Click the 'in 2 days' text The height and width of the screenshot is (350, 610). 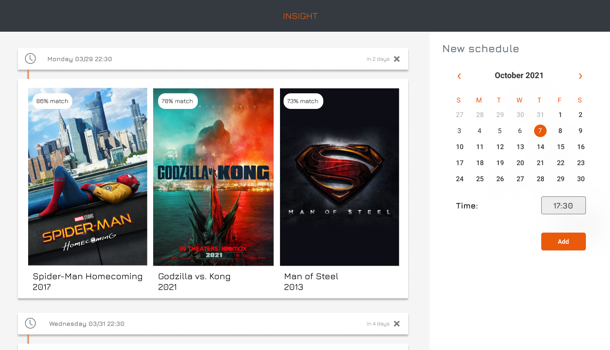378,59
